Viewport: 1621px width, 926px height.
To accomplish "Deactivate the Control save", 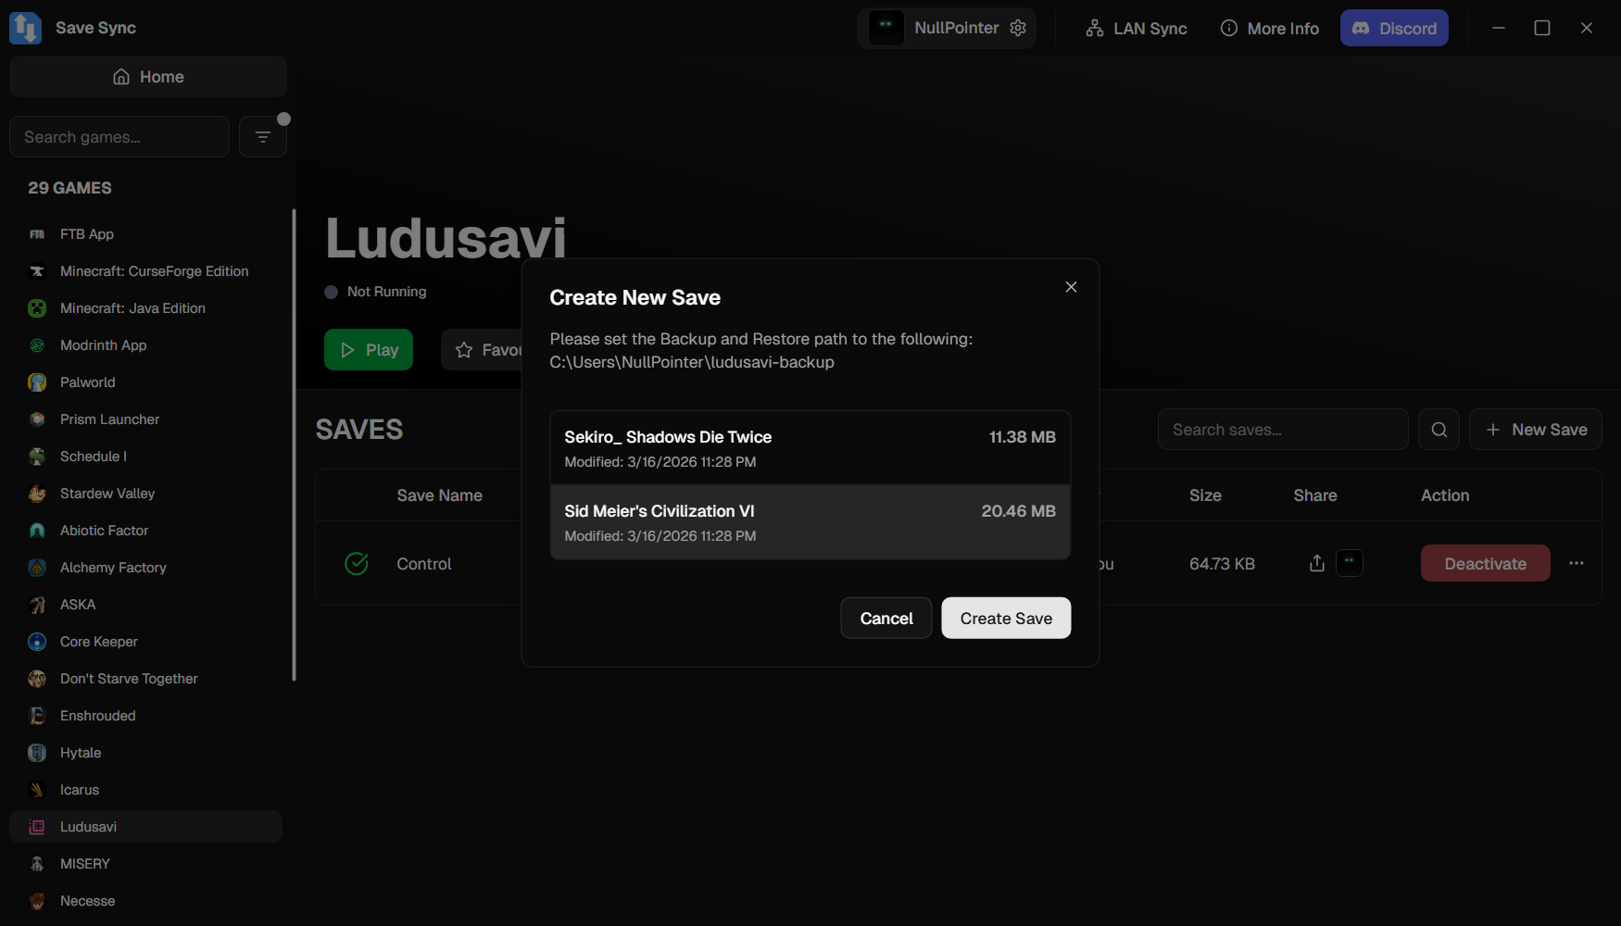I will click(x=1486, y=563).
